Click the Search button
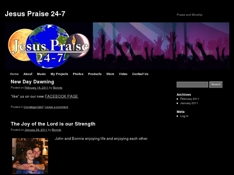This screenshot has width=234, height=175. [x=216, y=84]
